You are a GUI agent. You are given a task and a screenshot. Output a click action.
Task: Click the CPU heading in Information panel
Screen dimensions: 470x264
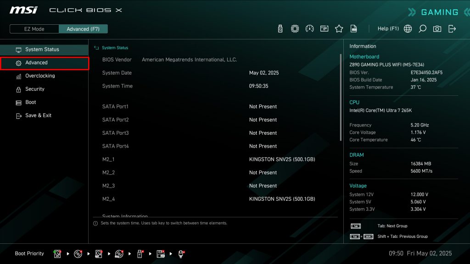354,102
